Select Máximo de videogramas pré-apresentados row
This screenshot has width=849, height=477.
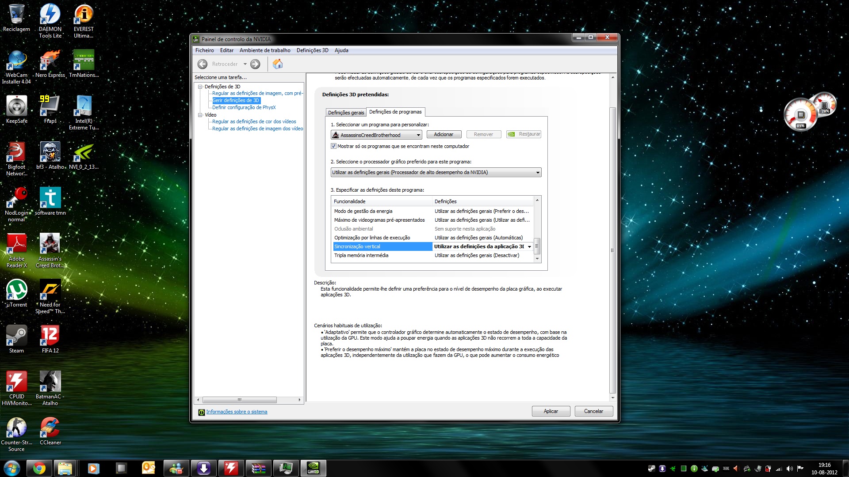pos(433,220)
